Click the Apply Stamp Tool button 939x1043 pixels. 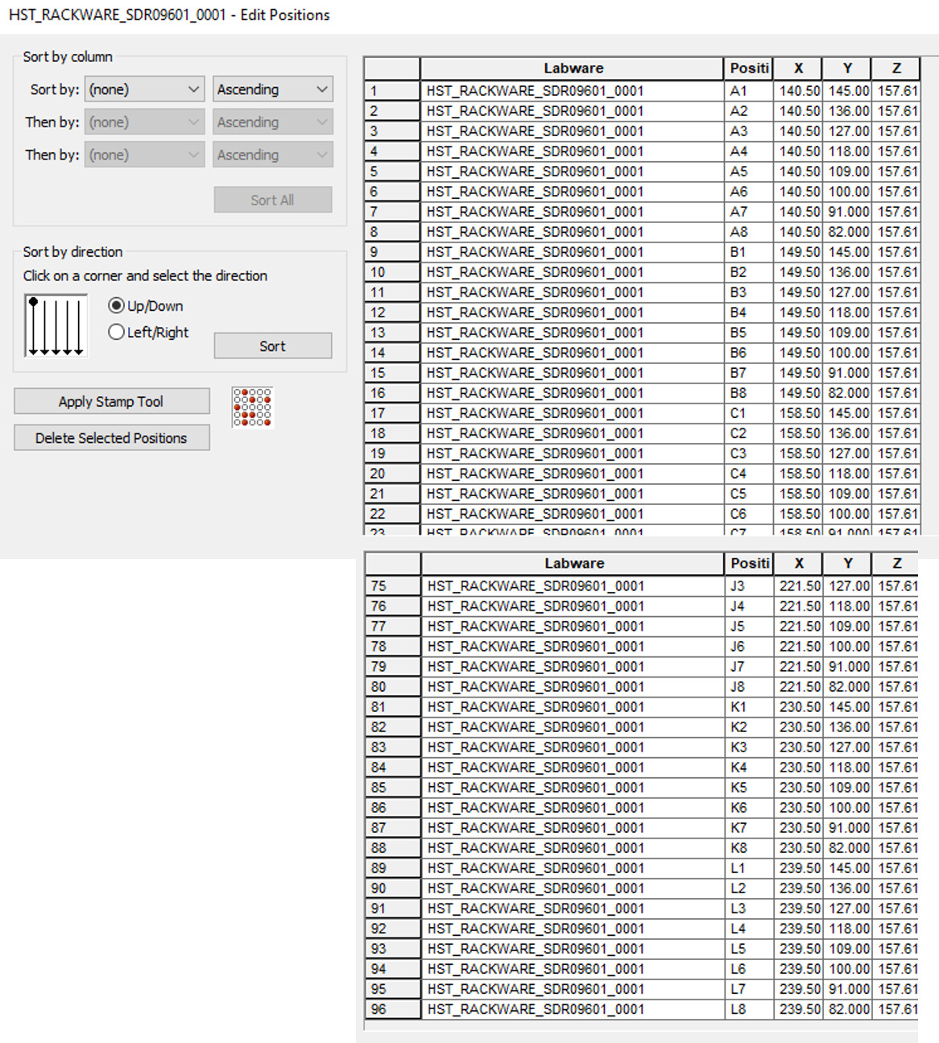(112, 401)
